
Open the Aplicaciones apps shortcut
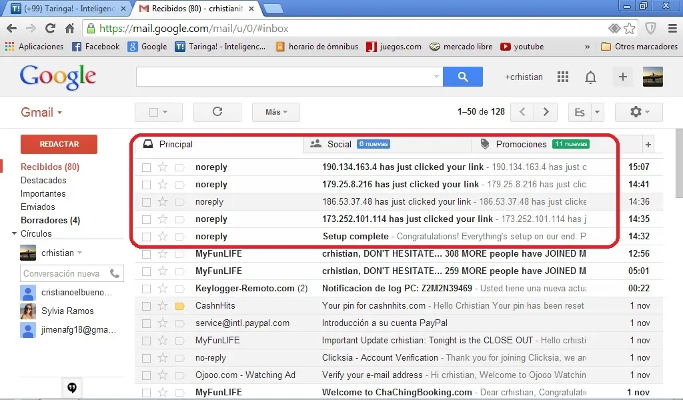tap(34, 47)
